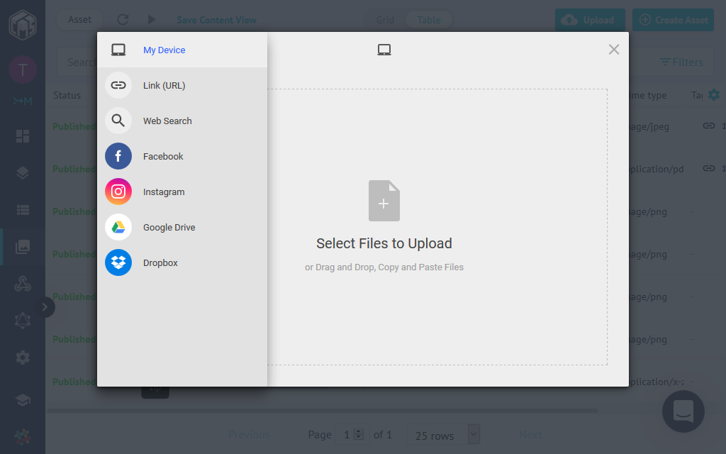The height and width of the screenshot is (454, 726).
Task: Open table column settings gear
Action: (x=713, y=94)
